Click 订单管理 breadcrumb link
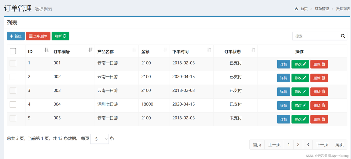The image size is (351, 159). [x=322, y=9]
